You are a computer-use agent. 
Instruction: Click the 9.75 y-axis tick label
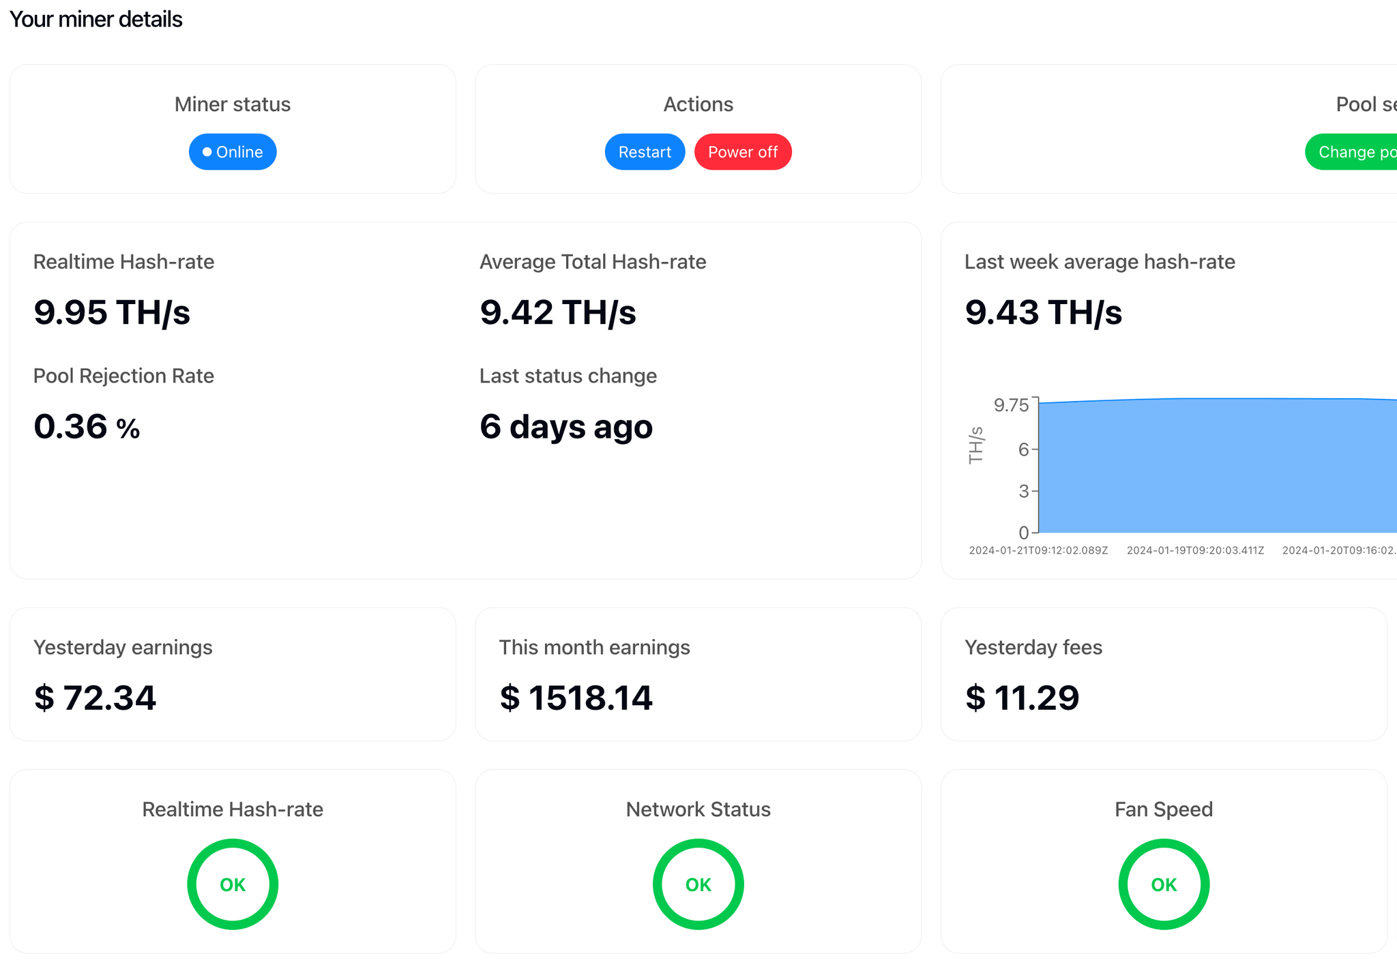click(x=1011, y=406)
